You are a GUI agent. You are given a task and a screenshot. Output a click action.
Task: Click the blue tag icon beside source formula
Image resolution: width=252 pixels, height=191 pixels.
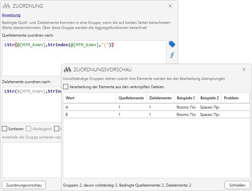pos(172,44)
